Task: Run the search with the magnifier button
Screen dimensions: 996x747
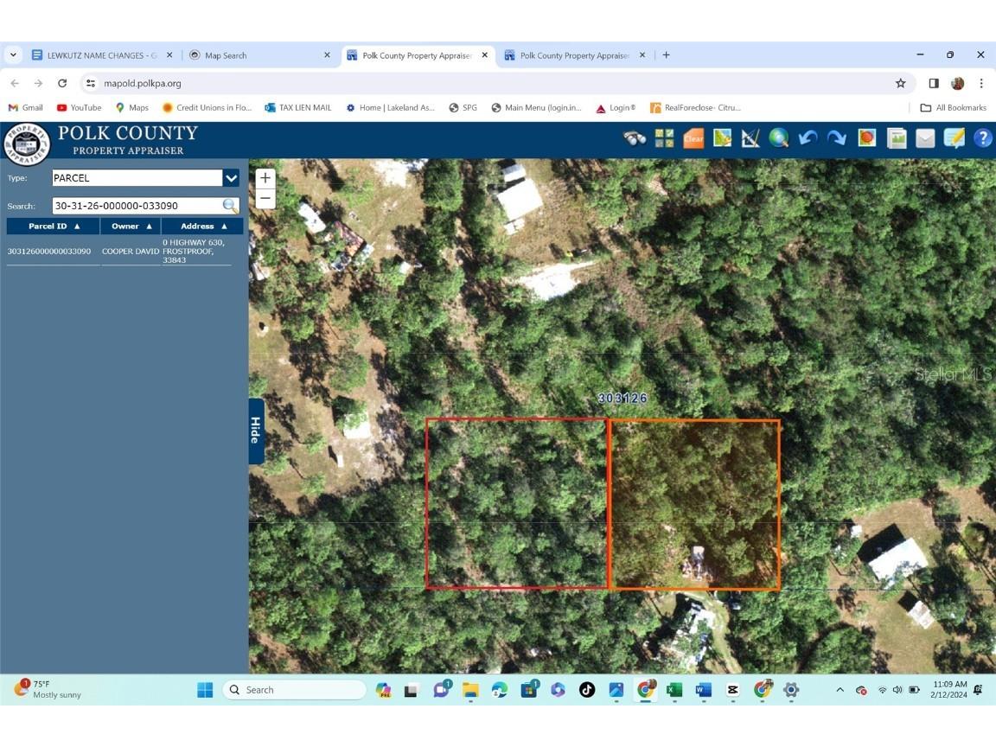Action: tap(229, 206)
